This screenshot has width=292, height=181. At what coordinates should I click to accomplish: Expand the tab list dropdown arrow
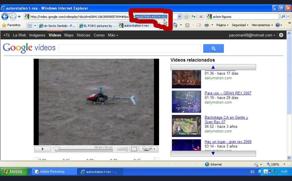click(x=35, y=26)
